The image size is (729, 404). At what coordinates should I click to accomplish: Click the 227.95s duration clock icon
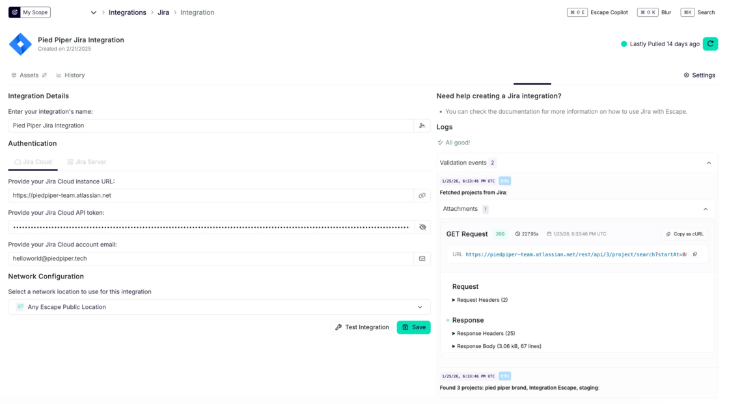click(x=517, y=234)
